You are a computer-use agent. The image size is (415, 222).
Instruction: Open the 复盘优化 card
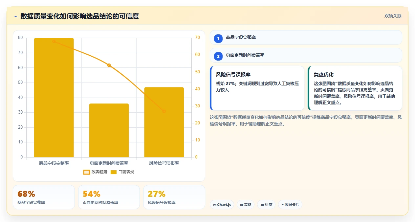tap(355, 88)
